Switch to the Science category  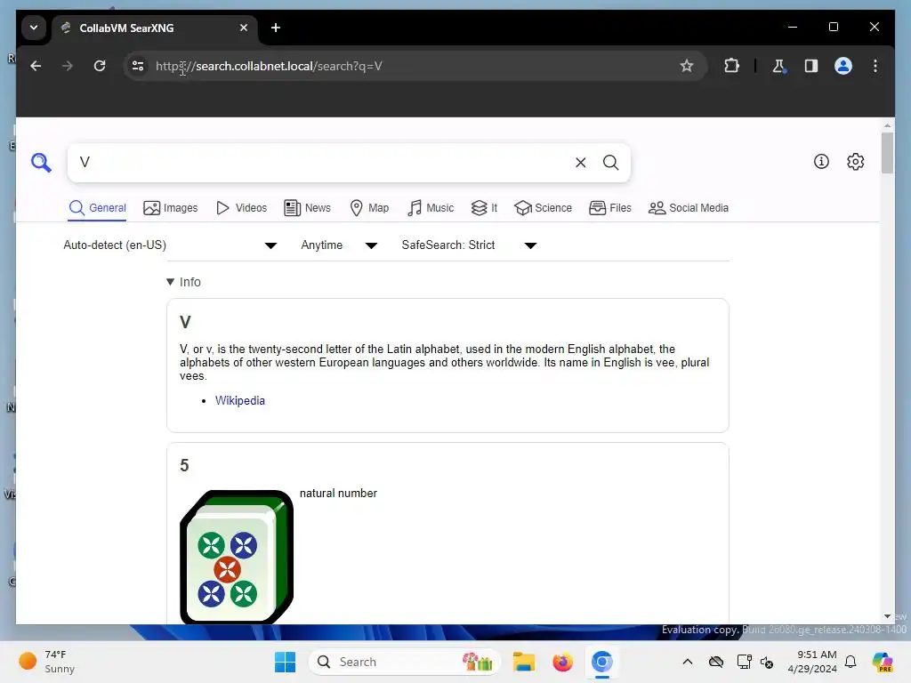point(544,208)
